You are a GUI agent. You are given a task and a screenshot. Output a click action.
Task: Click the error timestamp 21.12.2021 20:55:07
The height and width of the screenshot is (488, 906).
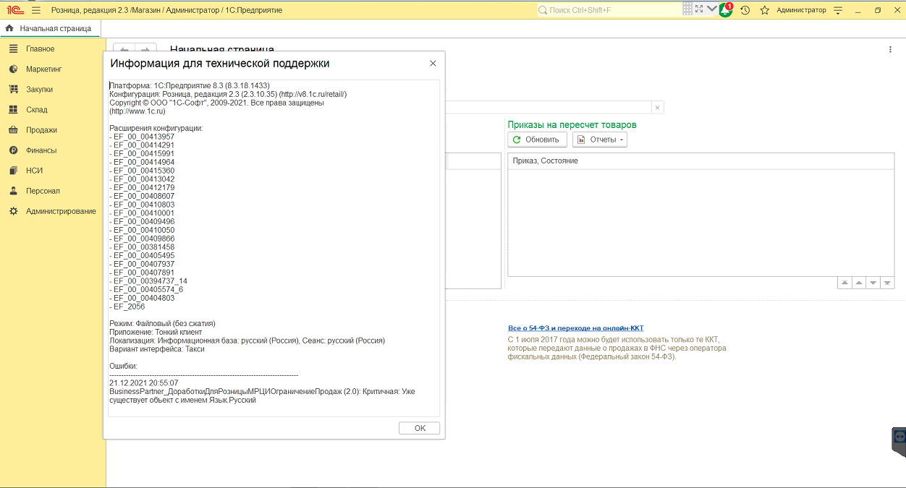[x=144, y=383]
